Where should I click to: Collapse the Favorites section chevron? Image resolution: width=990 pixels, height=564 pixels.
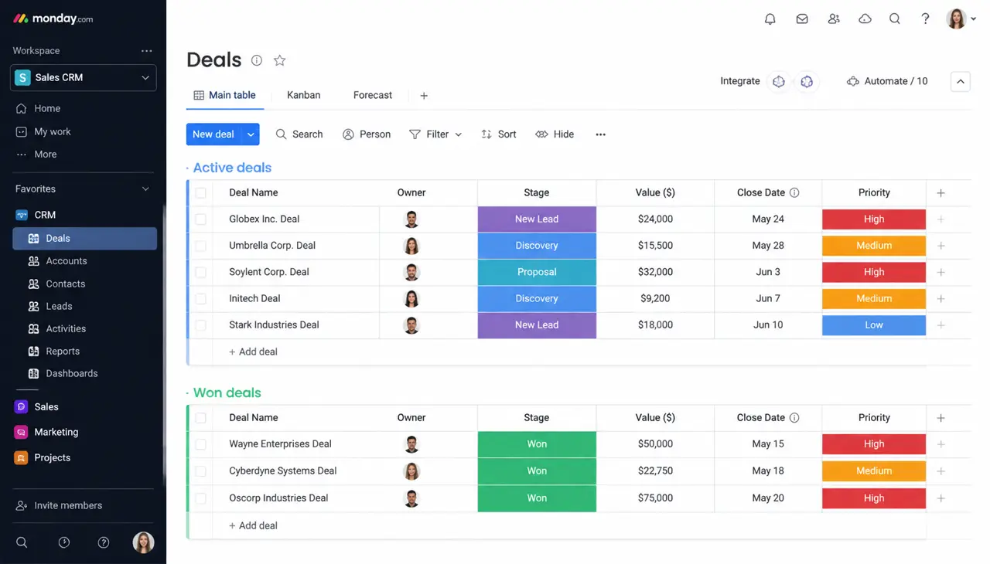pyautogui.click(x=145, y=189)
